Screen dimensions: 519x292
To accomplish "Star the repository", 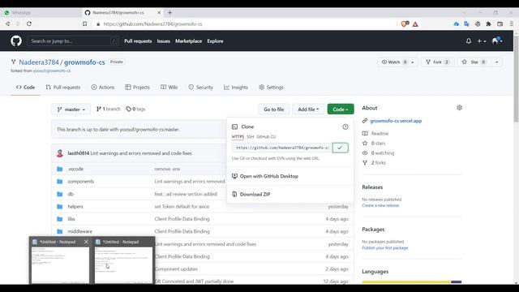I will click(474, 62).
